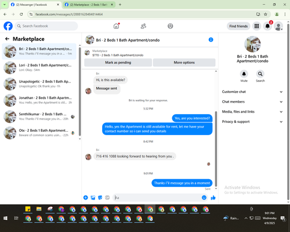This screenshot has width=290, height=232.
Task: Open Windows notification center icon
Action: click(x=283, y=218)
